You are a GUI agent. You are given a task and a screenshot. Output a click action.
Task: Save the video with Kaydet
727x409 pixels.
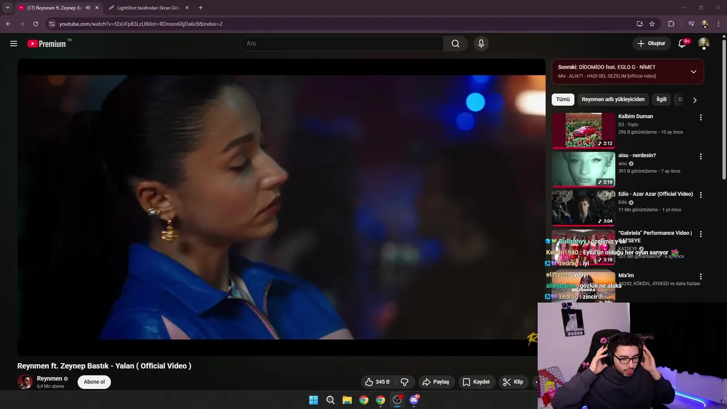[476, 382]
